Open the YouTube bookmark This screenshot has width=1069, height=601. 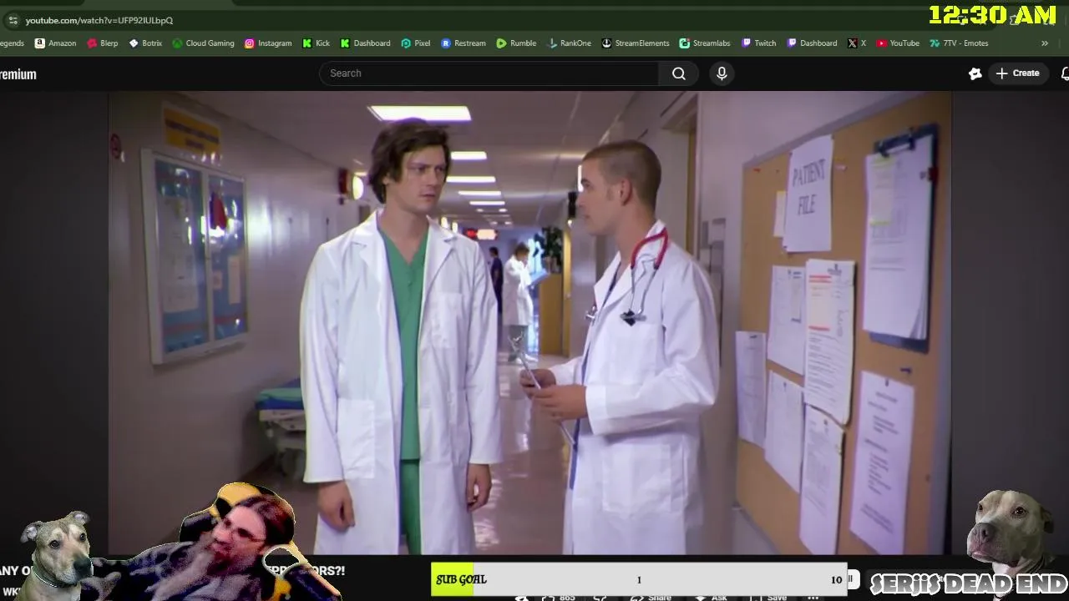pyautogui.click(x=898, y=43)
